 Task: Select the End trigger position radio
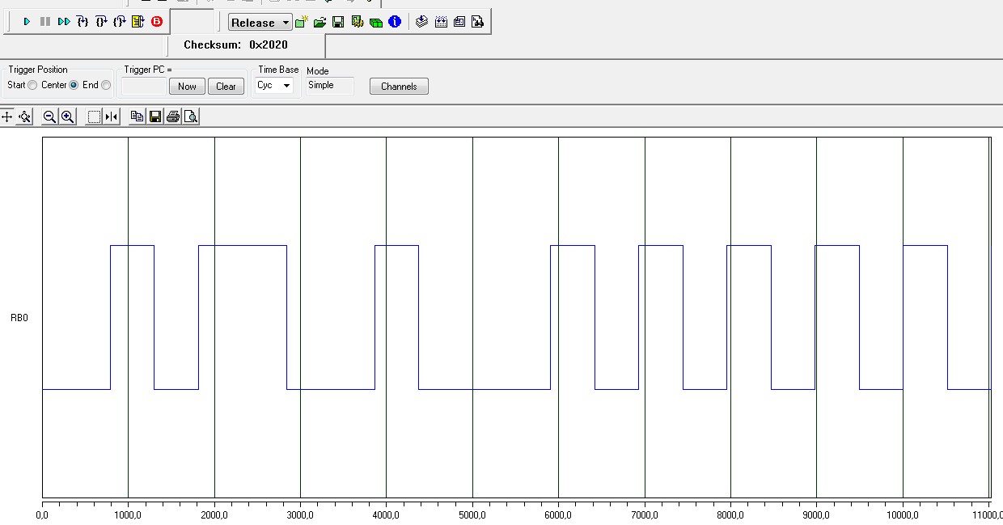[x=106, y=85]
